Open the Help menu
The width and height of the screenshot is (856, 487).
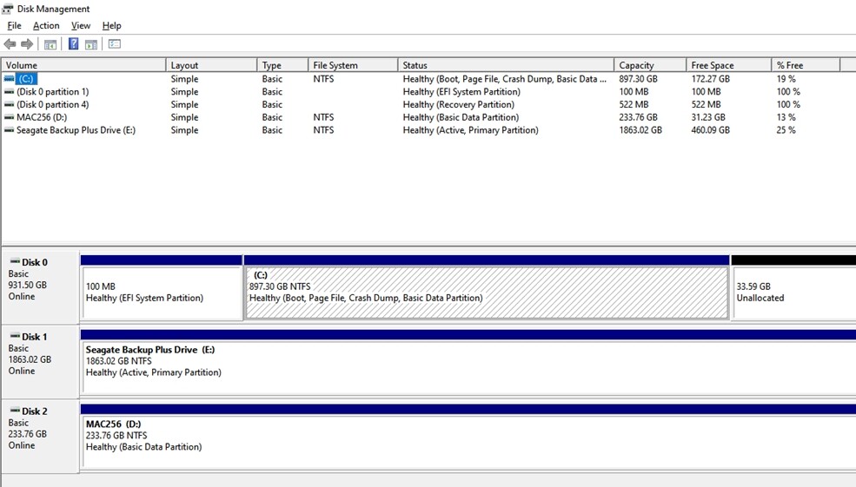coord(111,26)
